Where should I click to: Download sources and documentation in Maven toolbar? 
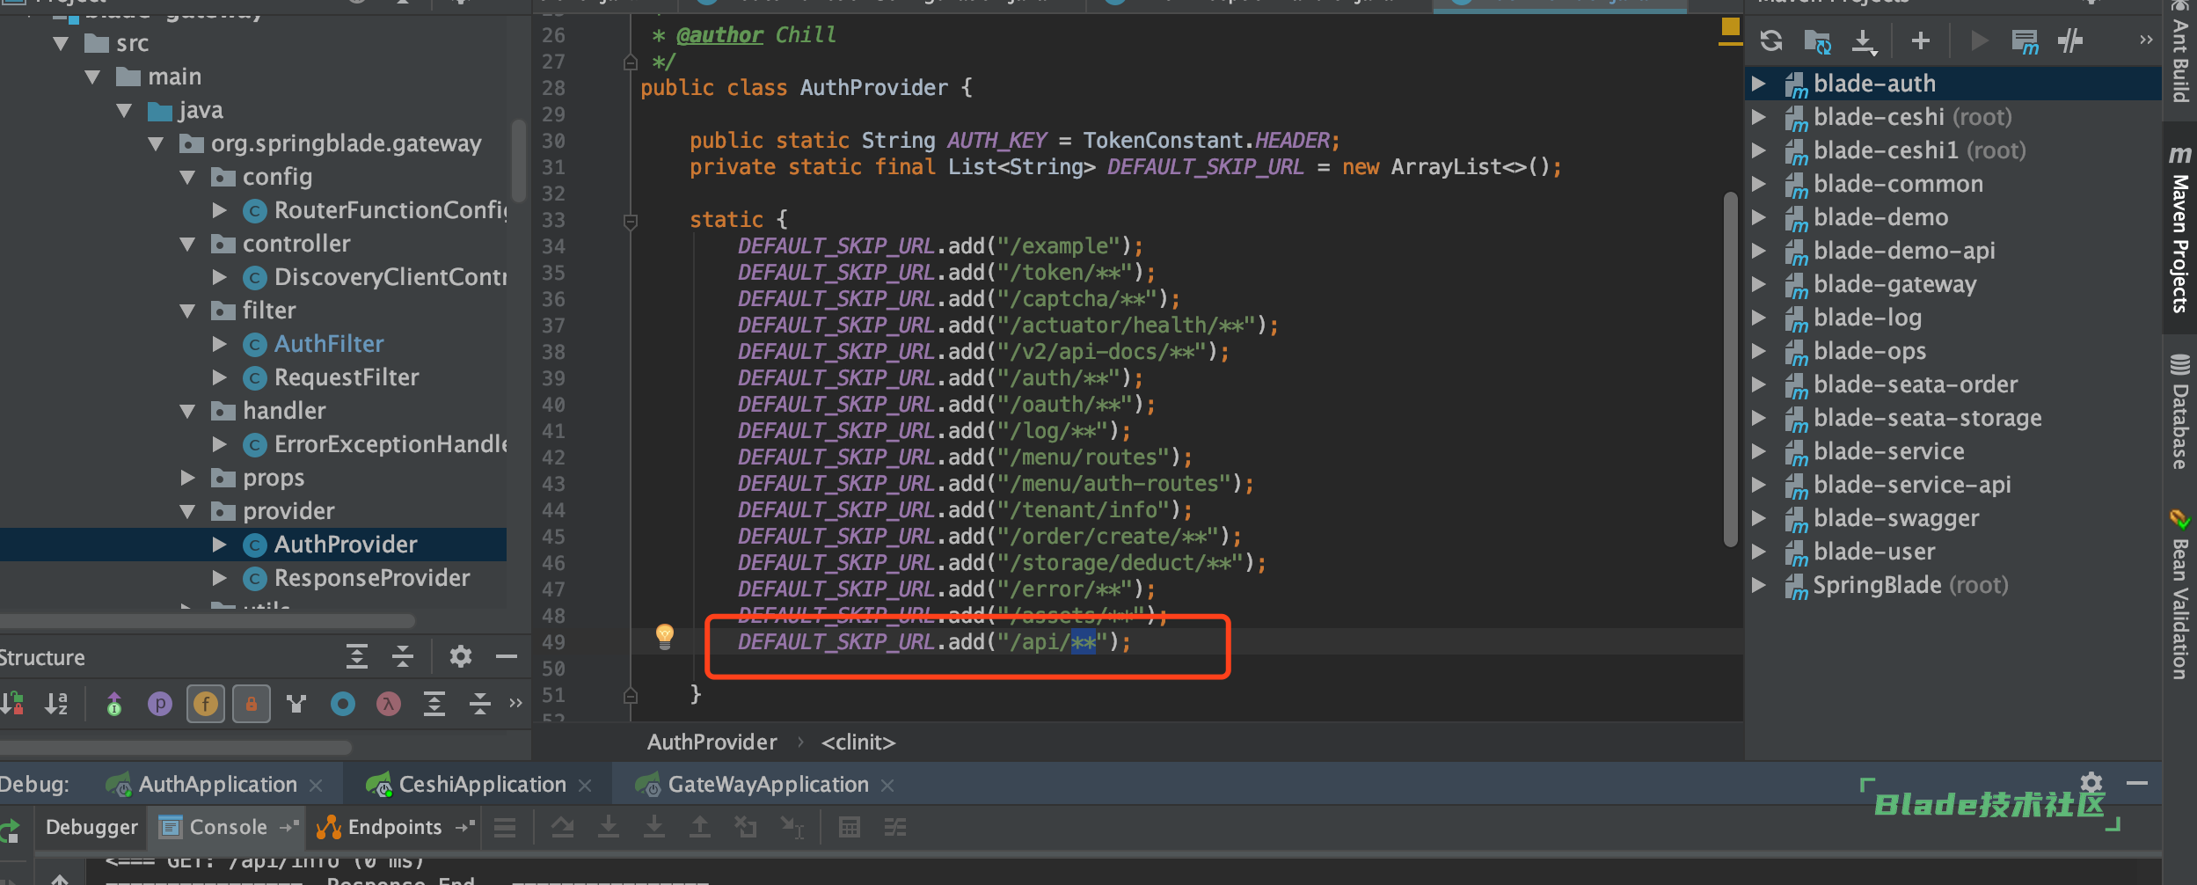pyautogui.click(x=1864, y=41)
